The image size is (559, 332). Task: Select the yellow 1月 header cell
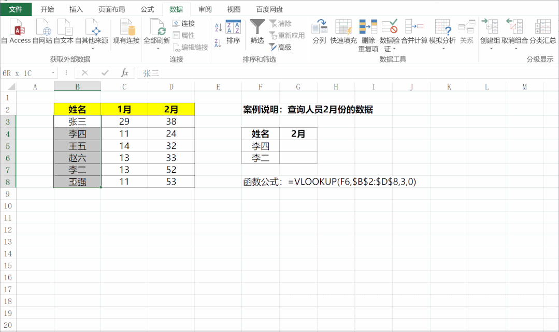click(x=124, y=110)
